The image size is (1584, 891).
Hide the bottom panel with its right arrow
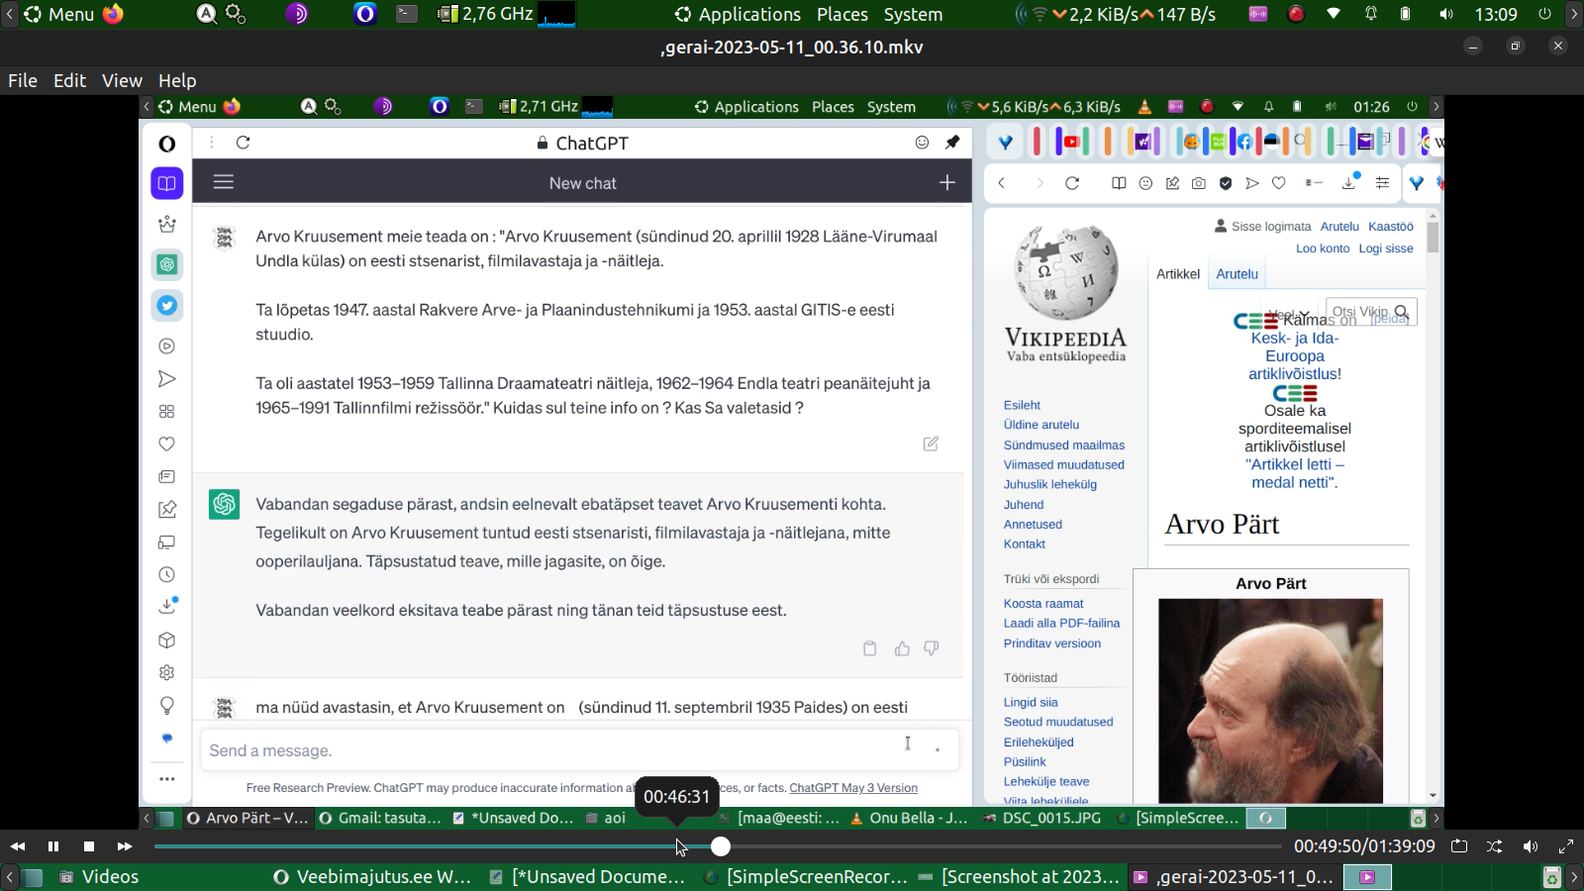point(1575,877)
